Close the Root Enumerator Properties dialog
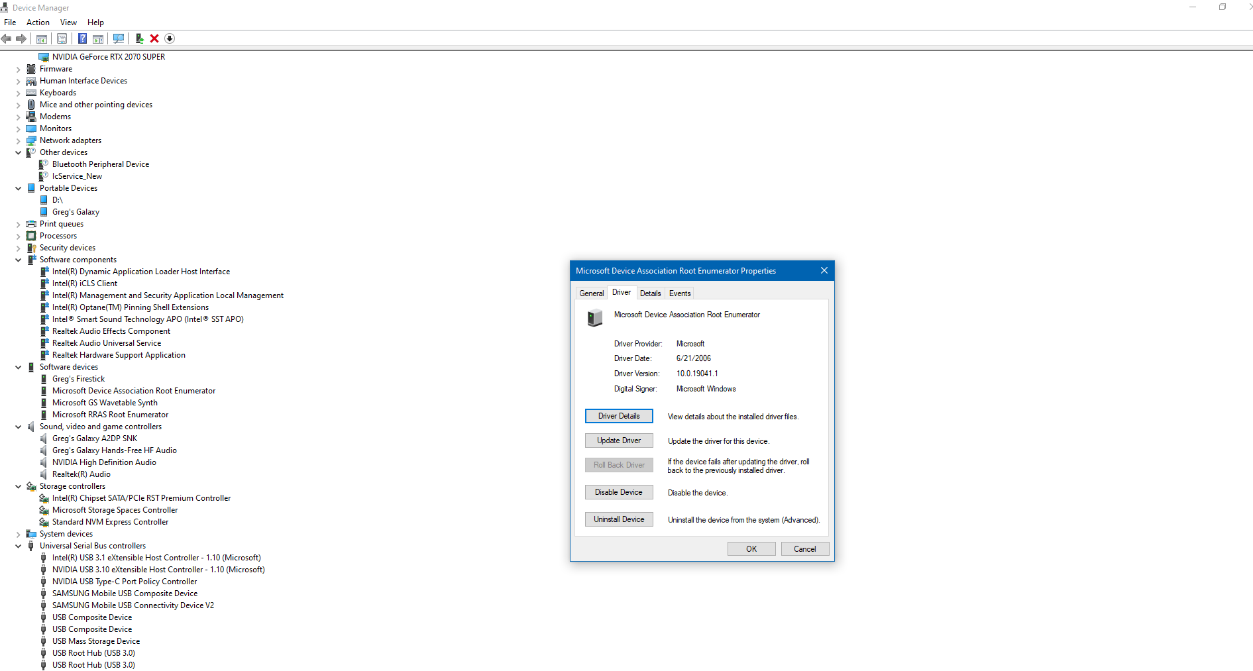 (824, 270)
